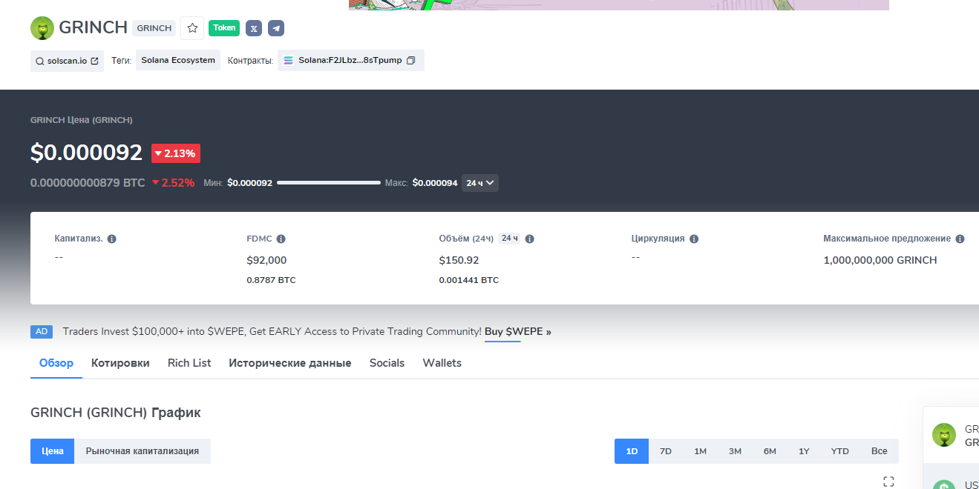The width and height of the screenshot is (979, 489).
Task: Select the 7D chart range
Action: pyautogui.click(x=666, y=451)
